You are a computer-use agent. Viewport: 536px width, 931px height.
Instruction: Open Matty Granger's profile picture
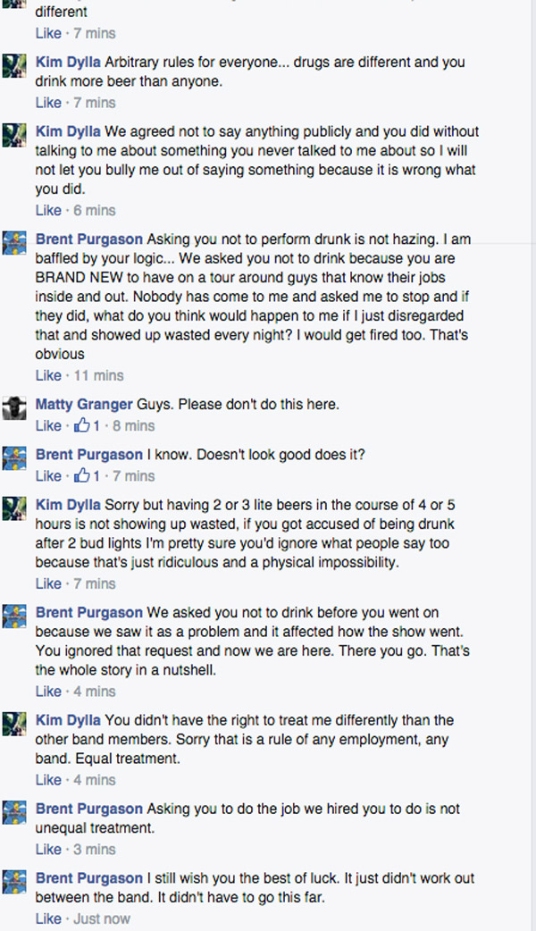13,407
